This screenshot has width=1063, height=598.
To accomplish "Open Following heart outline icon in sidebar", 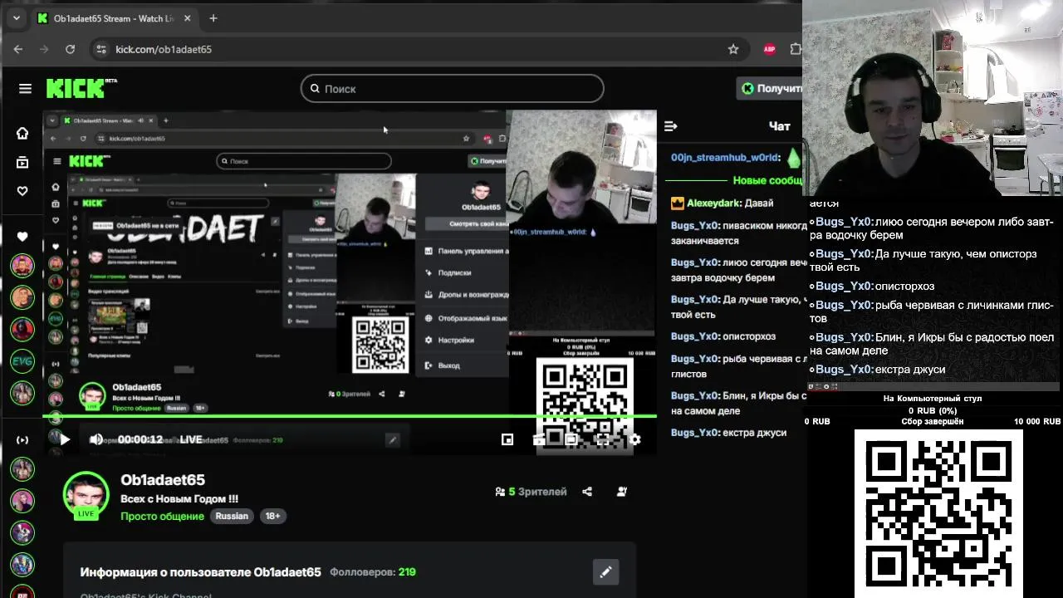I will click(x=22, y=191).
